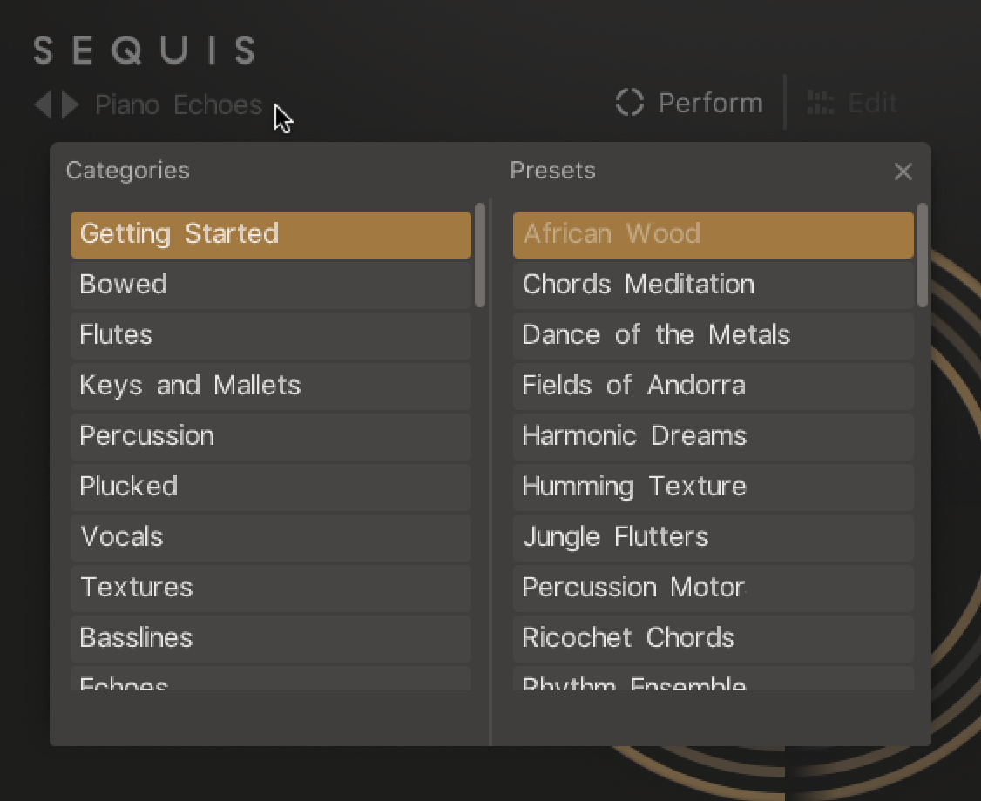Switch to Perform view
The width and height of the screenshot is (981, 801).
(x=710, y=103)
